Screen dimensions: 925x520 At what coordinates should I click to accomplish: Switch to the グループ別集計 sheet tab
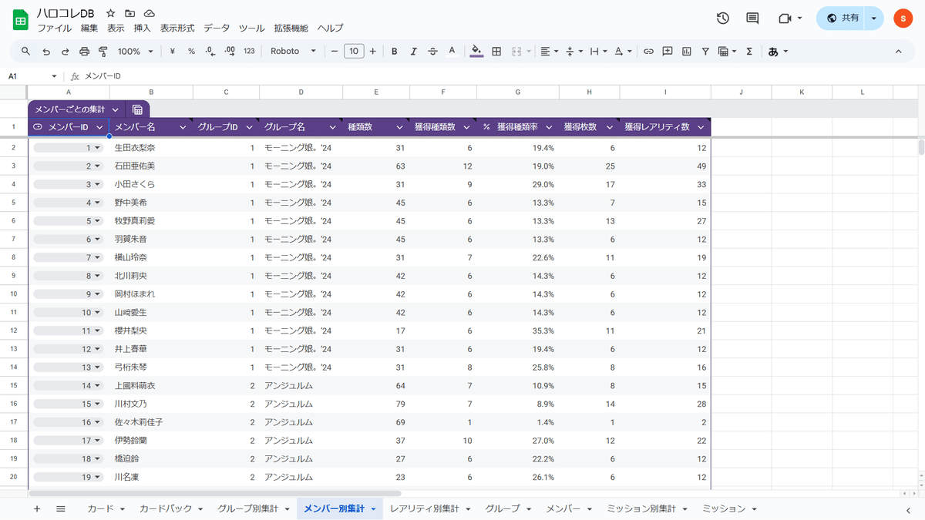pos(248,509)
